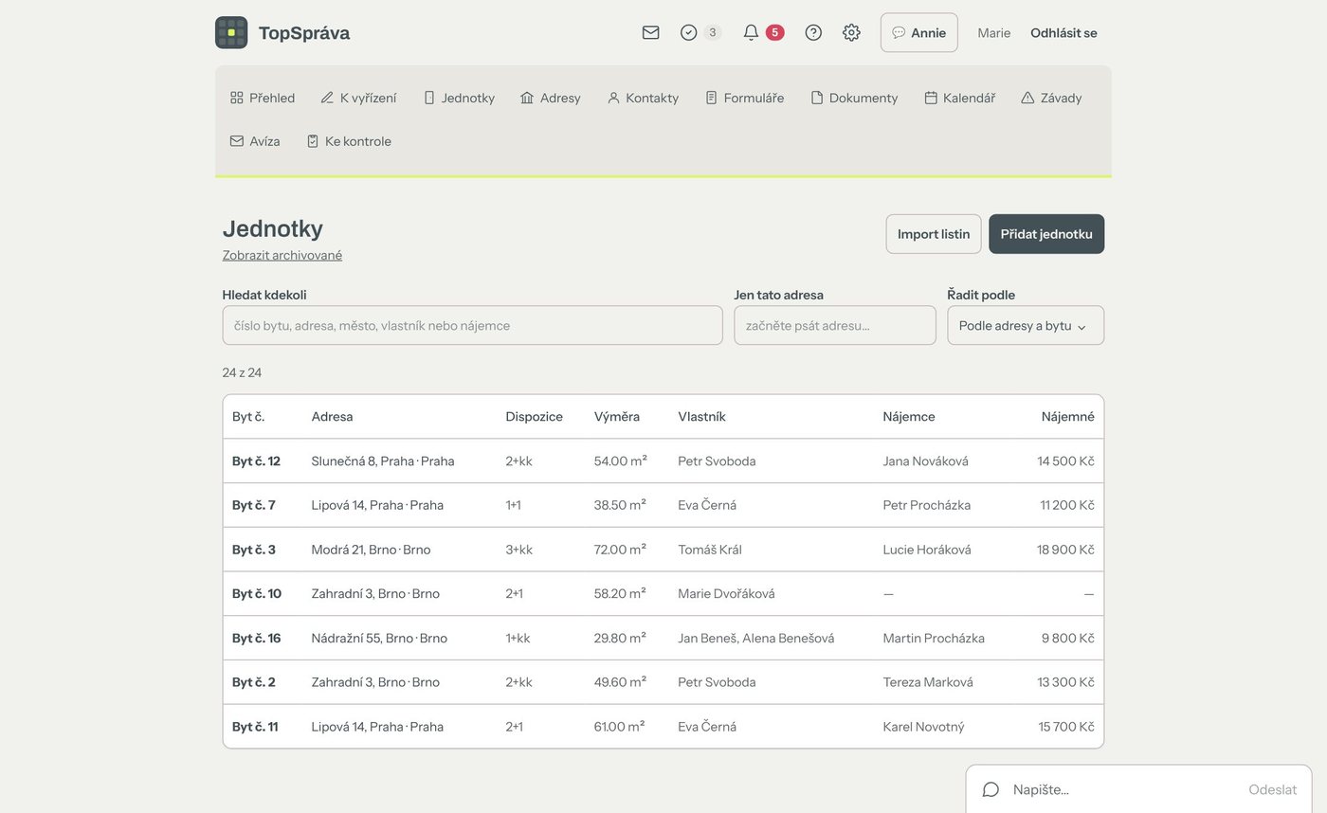Open the tasks checkmark icon with count 3
1327x813 pixels.
click(689, 32)
